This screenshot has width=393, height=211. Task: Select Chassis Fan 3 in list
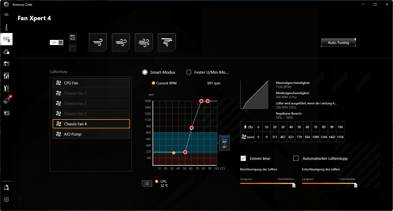(x=91, y=114)
